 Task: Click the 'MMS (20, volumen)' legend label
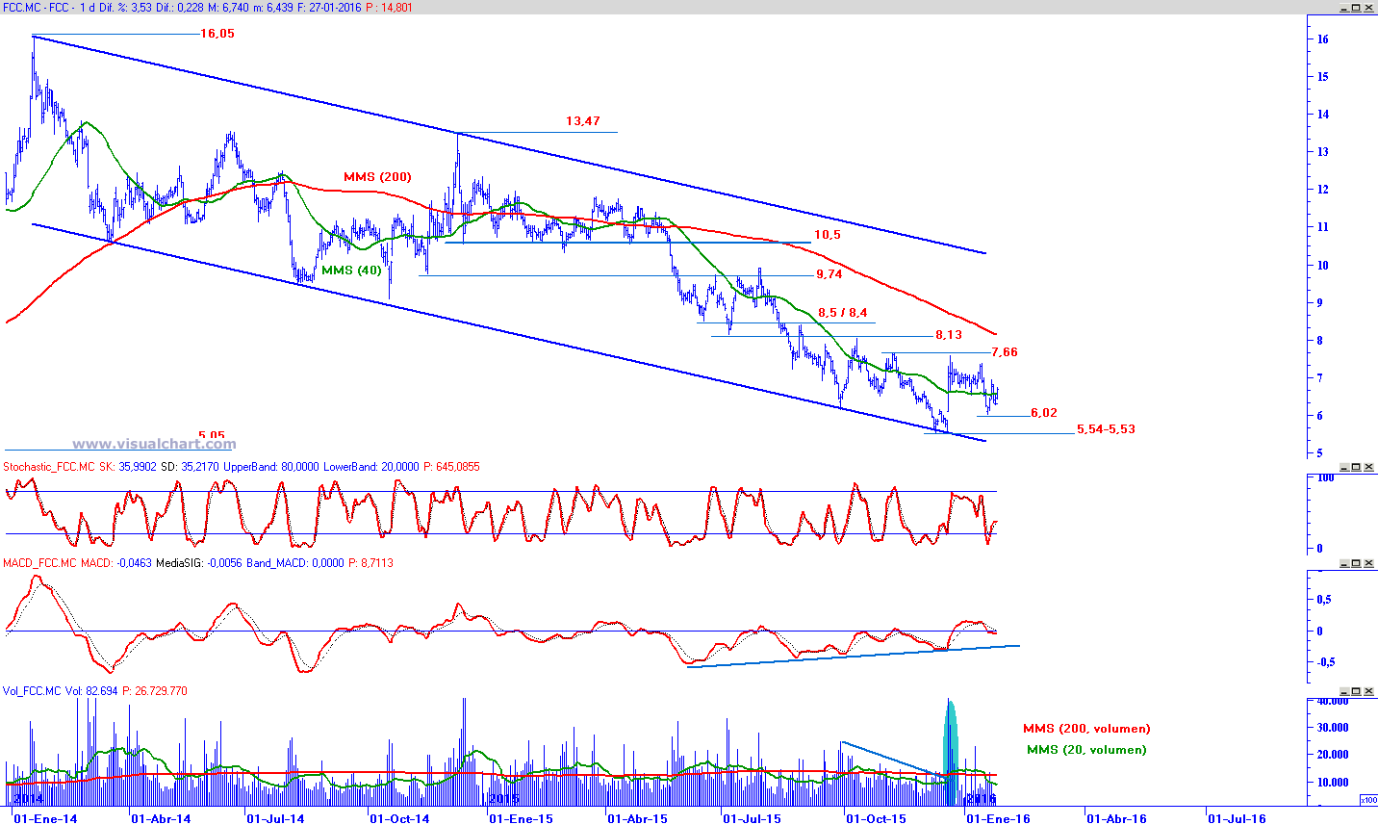pos(1086,750)
